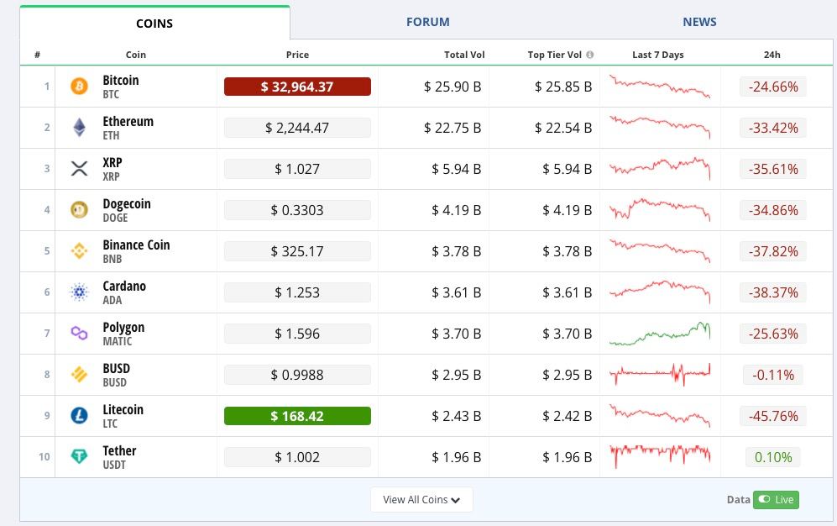837x526 pixels.
Task: Open XRP's 7-day sparkline chart
Action: tap(660, 169)
